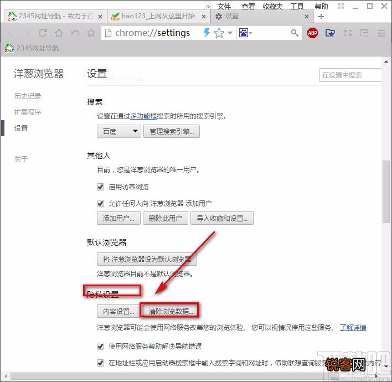The width and height of the screenshot is (392, 382).
Task: Click the 添加用户 button
Action: point(118,218)
